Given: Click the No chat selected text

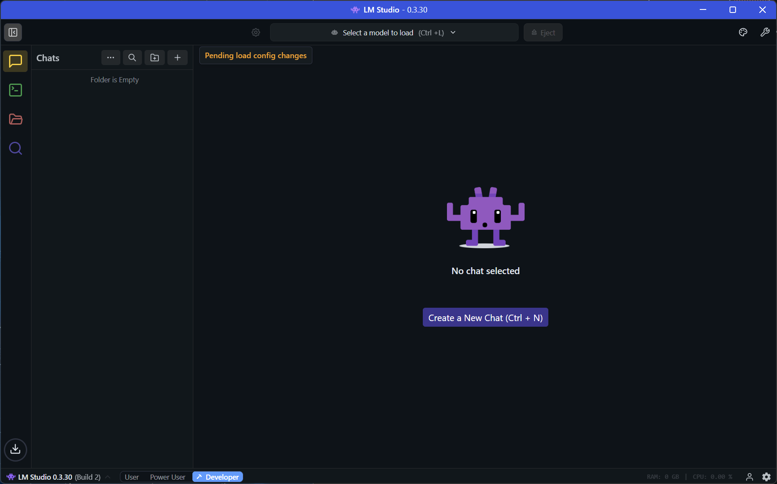Looking at the screenshot, I should point(485,271).
